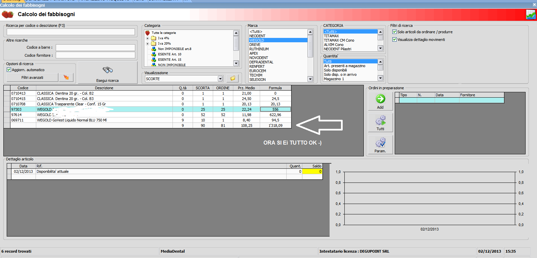Expand the Iva 20% category node
This screenshot has width=537, height=258.
(147, 44)
